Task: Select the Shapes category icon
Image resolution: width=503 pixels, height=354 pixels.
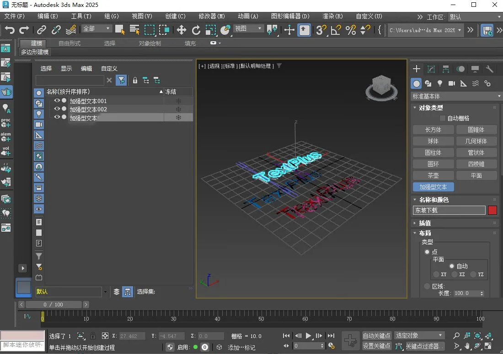Action: (428, 83)
